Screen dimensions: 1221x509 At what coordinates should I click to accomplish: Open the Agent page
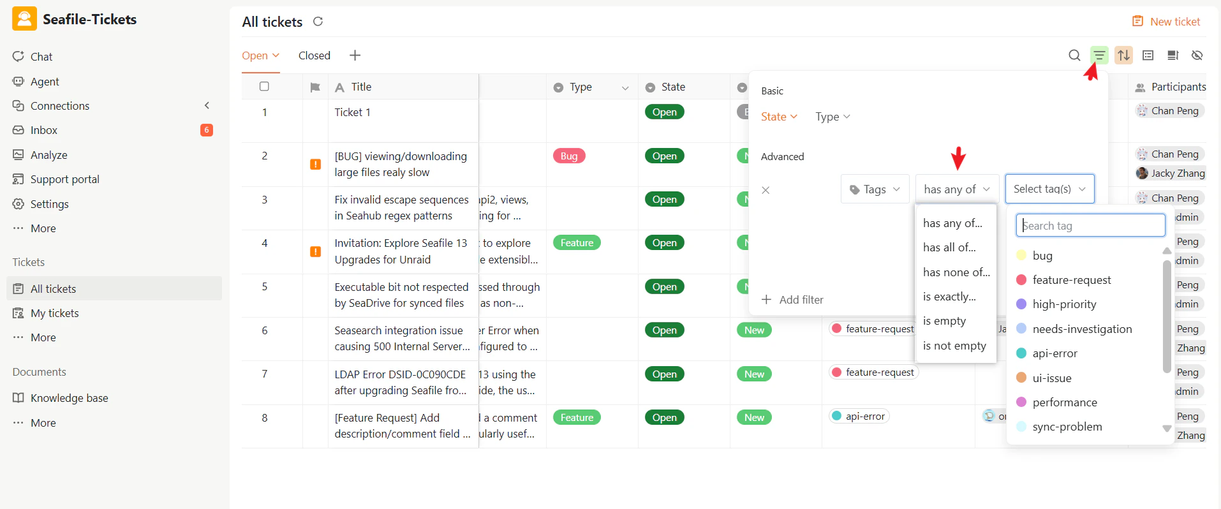click(x=45, y=82)
